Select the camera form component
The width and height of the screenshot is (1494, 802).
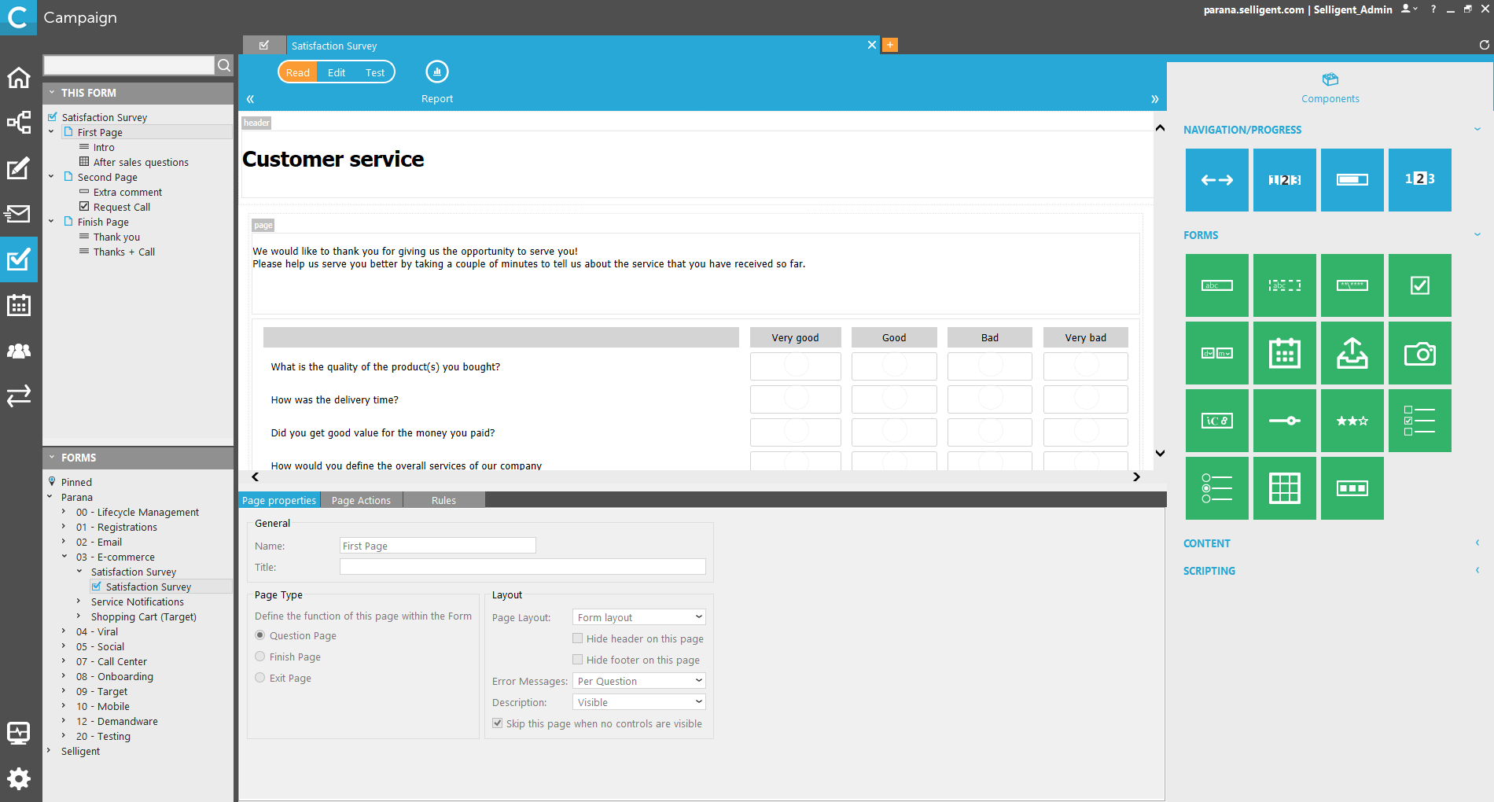[x=1419, y=353]
